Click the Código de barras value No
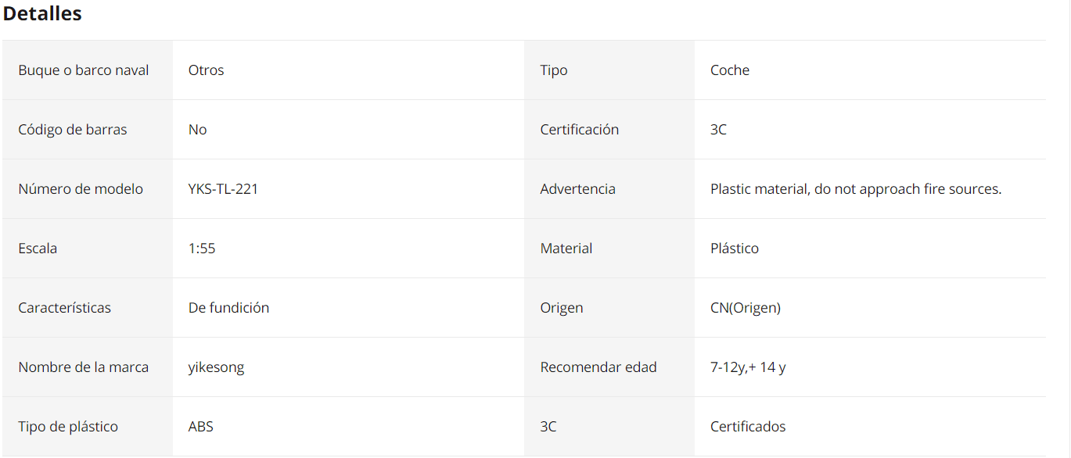This screenshot has width=1071, height=458. tap(198, 130)
